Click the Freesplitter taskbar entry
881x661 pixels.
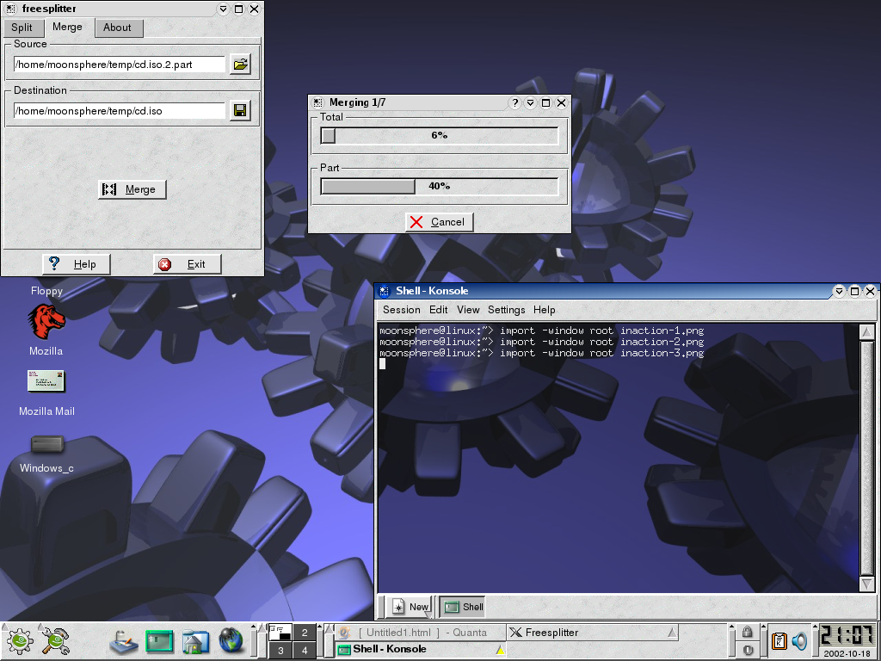coord(592,633)
